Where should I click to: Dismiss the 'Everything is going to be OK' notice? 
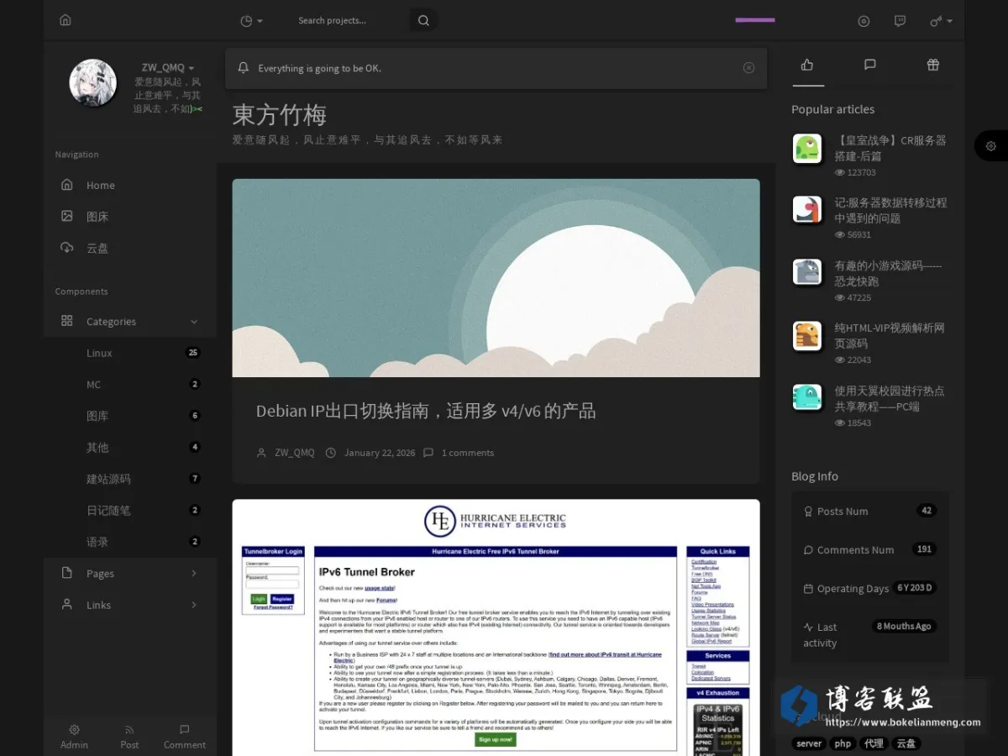point(748,68)
